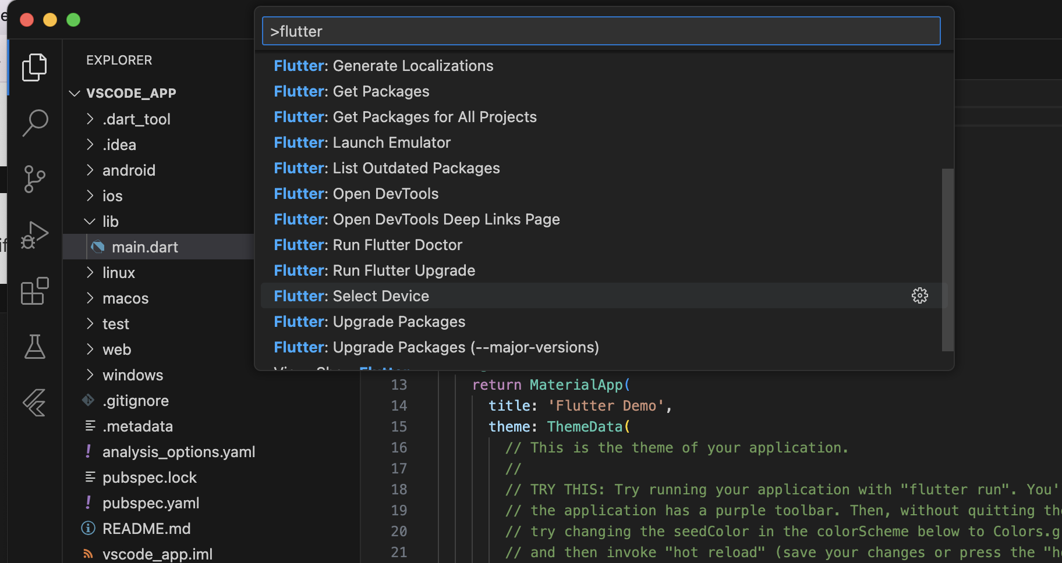The height and width of the screenshot is (563, 1062).
Task: Click the info icon beside README.md
Action: [x=88, y=528]
